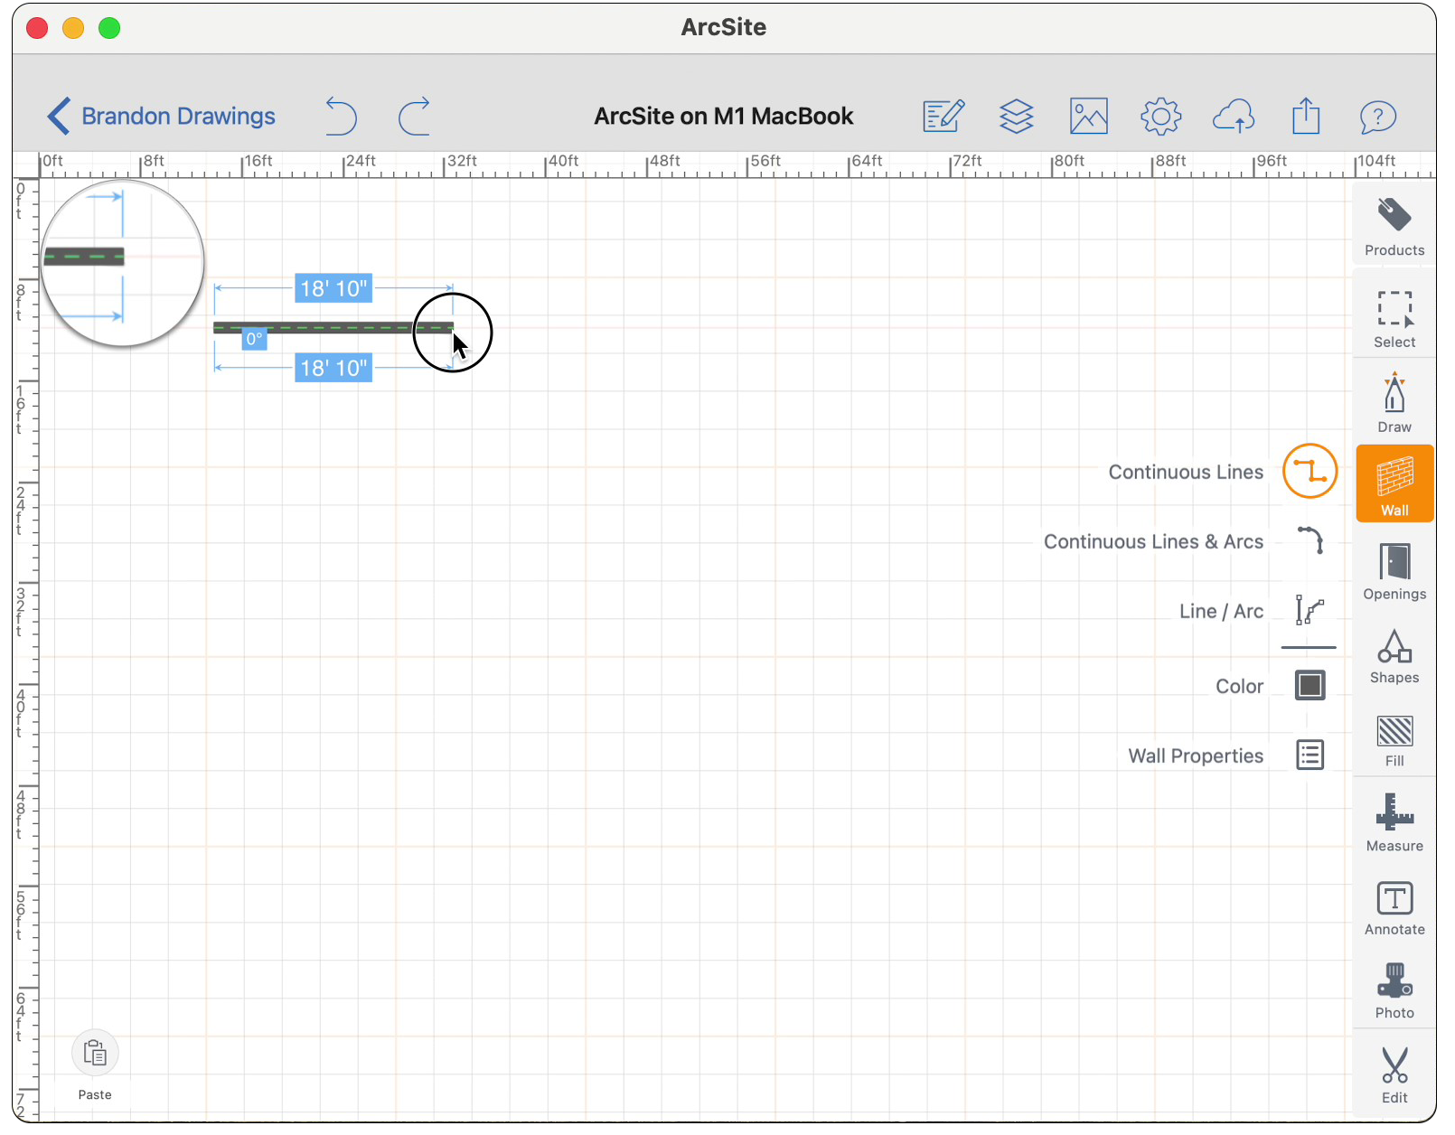This screenshot has height=1135, width=1455.
Task: Select Continuous Lines & Arcs icon
Action: tap(1309, 540)
